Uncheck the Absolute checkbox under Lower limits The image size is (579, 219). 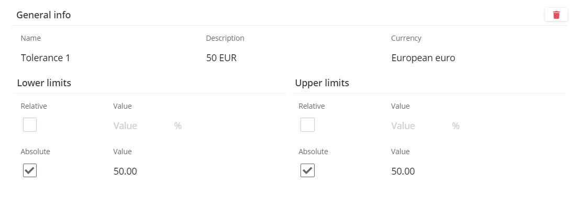click(30, 170)
